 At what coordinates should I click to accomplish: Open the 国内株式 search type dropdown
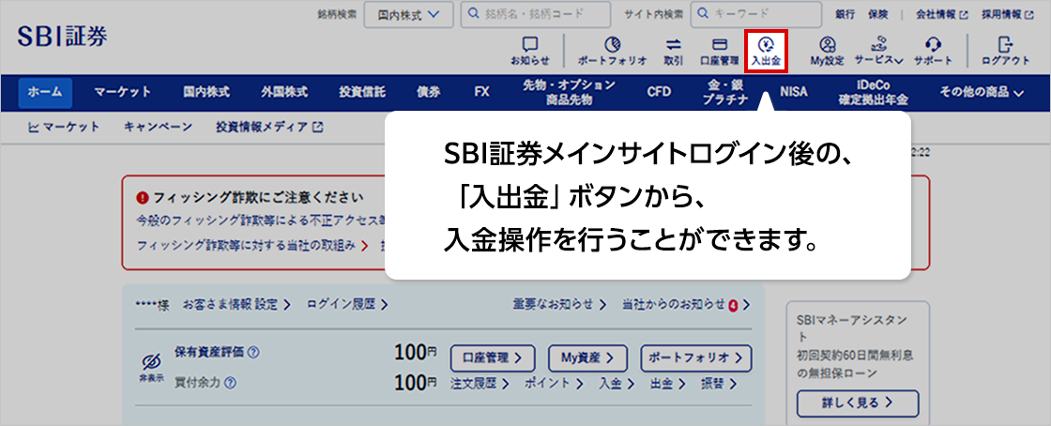(x=408, y=15)
